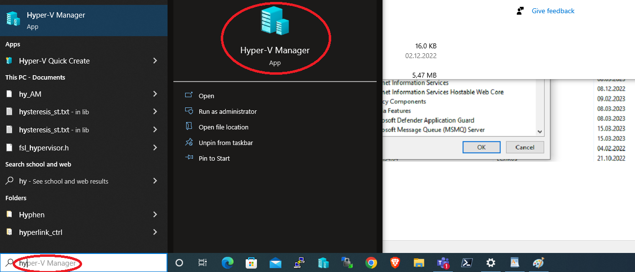Click the date 04.02.2022 in file list

611,148
